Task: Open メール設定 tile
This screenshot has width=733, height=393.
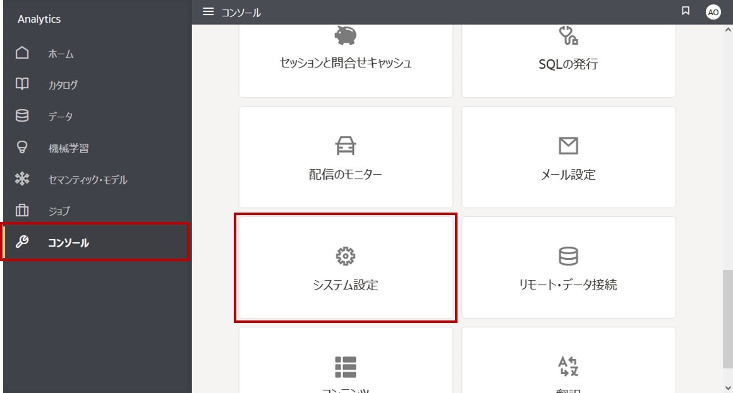Action: point(569,157)
